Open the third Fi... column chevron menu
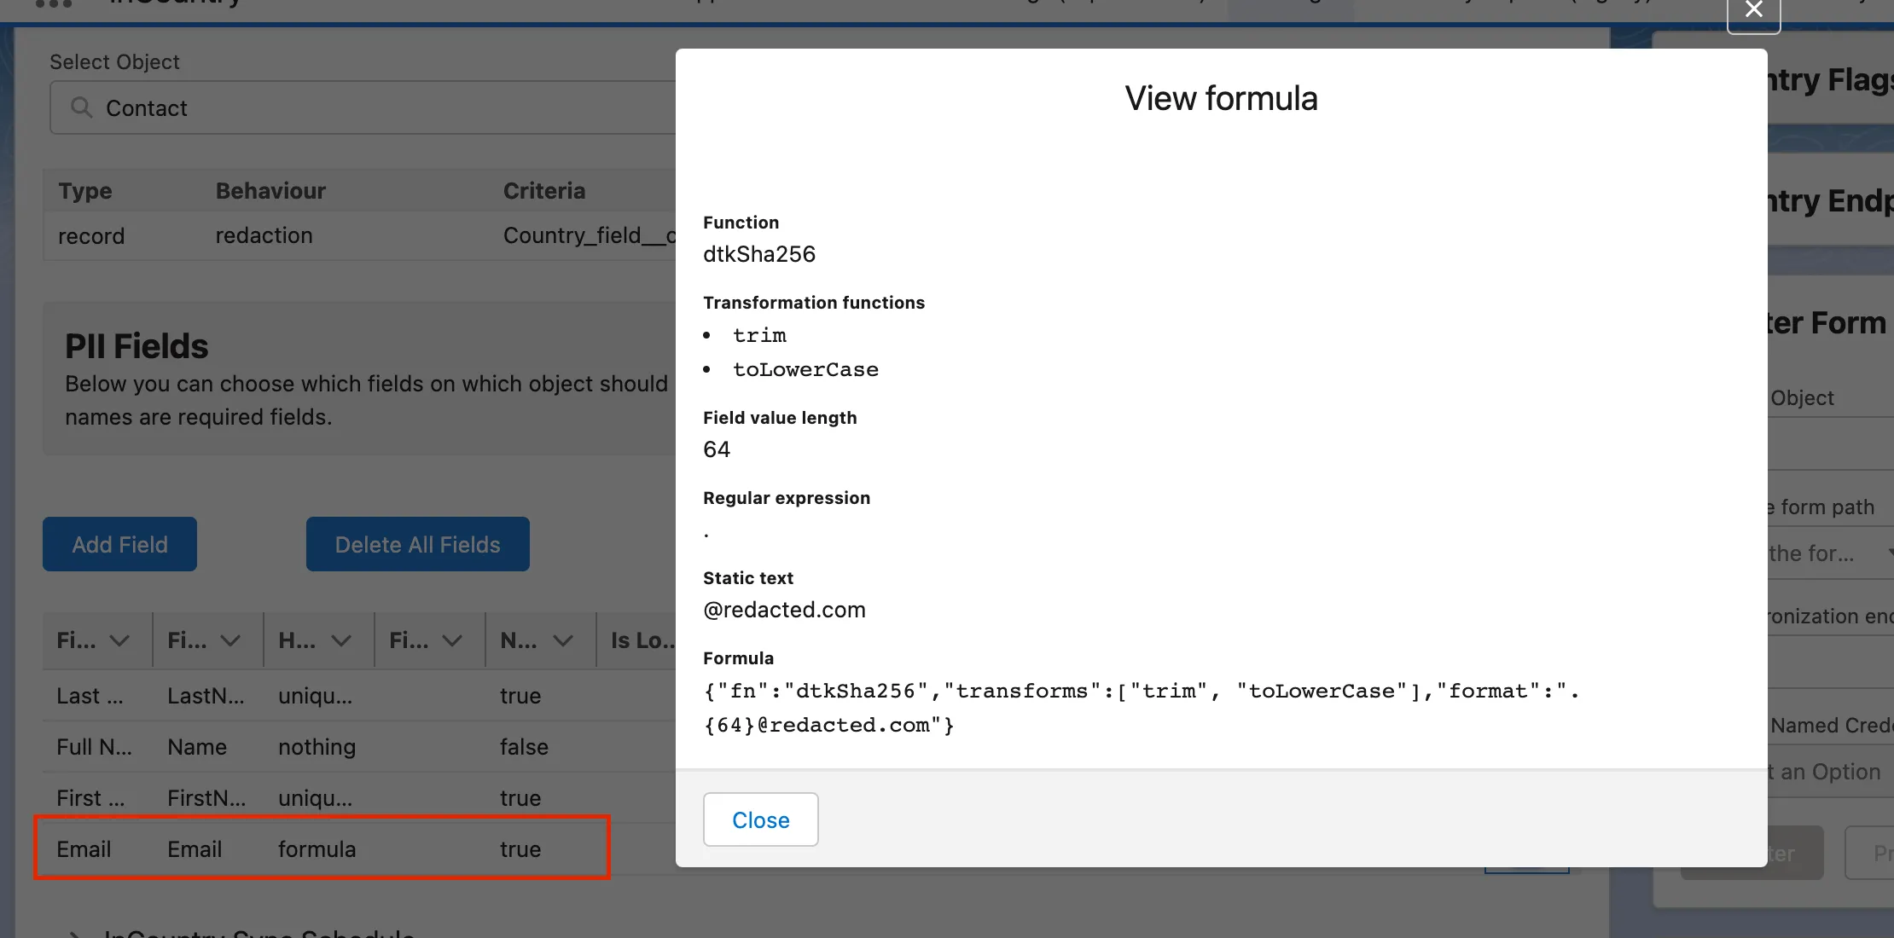This screenshot has height=938, width=1894. pyautogui.click(x=452, y=640)
